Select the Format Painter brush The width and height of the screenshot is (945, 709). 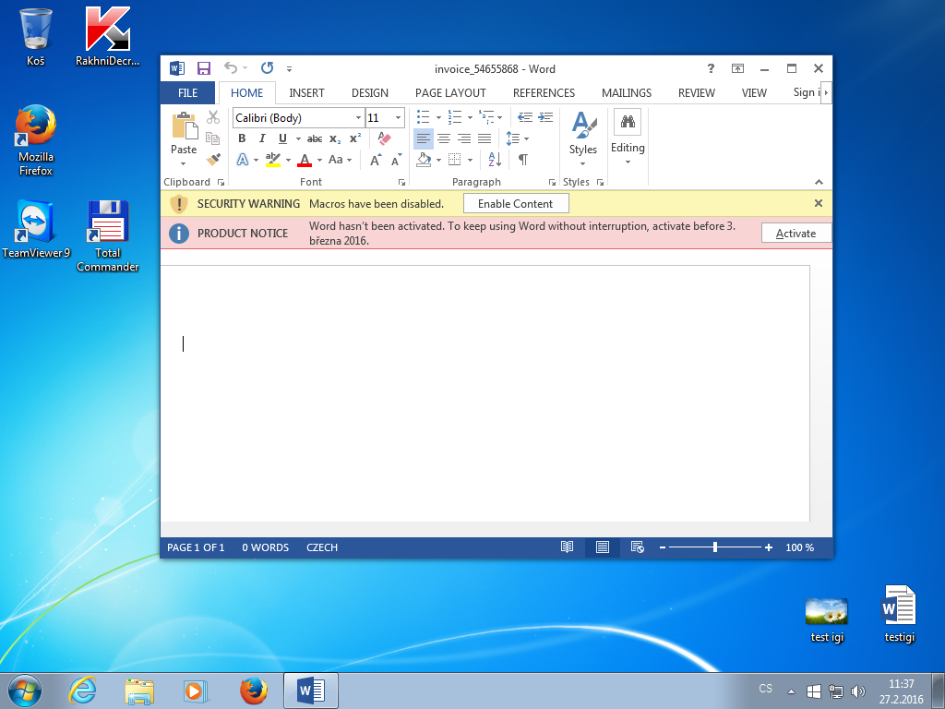213,159
